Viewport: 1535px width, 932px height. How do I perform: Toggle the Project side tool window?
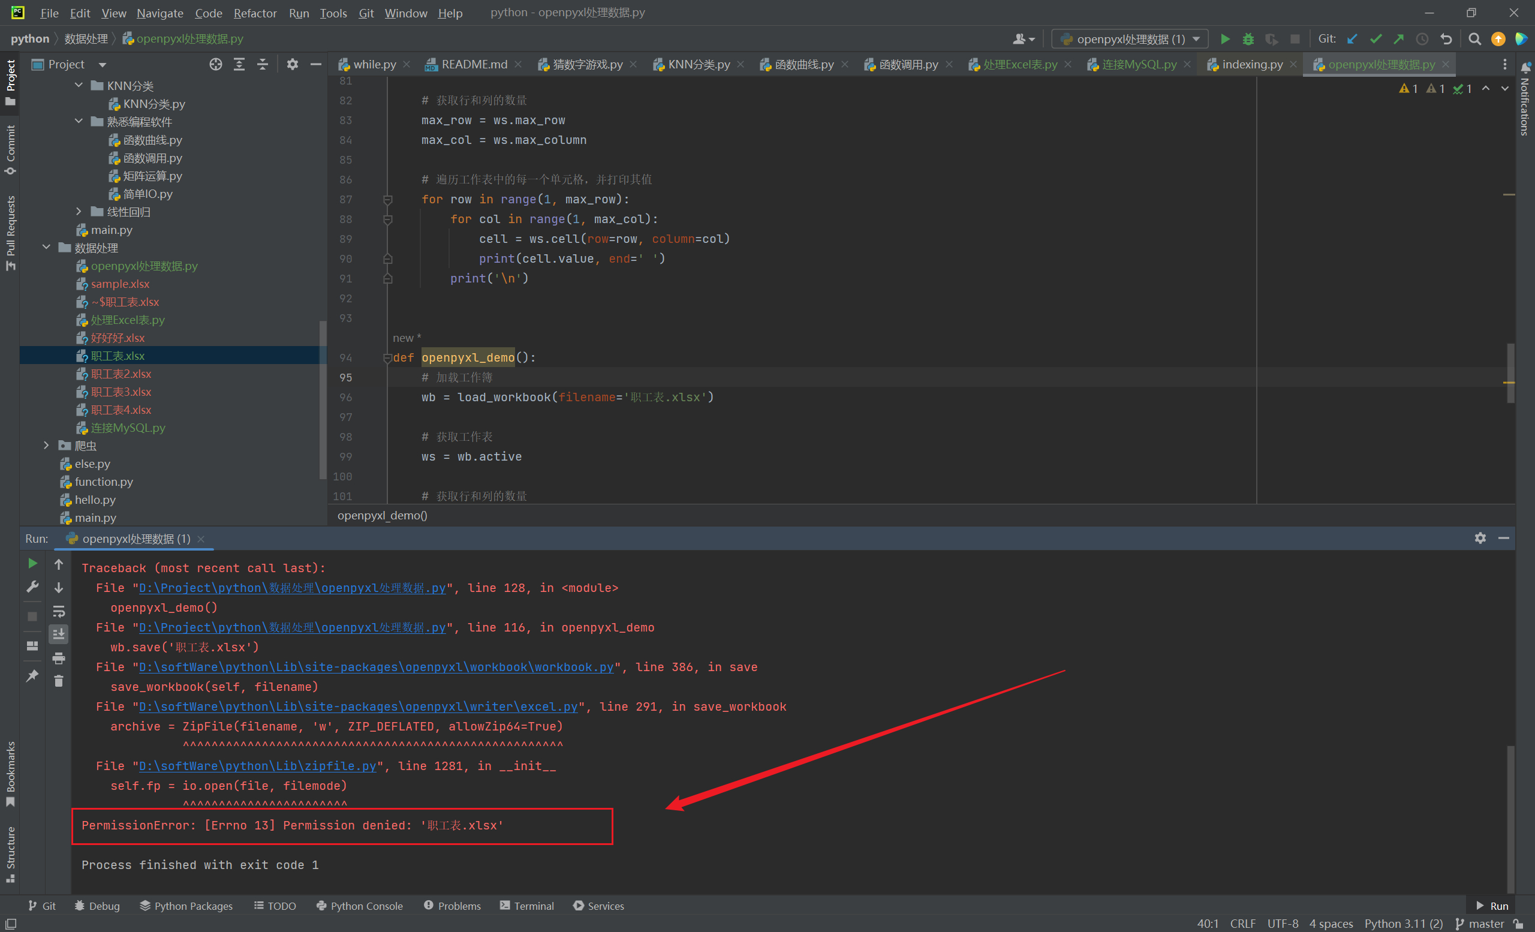click(10, 83)
